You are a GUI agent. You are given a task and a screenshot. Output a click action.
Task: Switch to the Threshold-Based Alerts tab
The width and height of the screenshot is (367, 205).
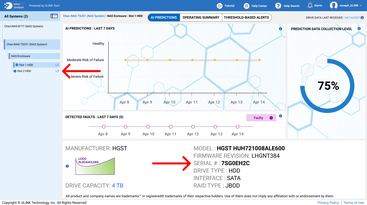coord(246,17)
